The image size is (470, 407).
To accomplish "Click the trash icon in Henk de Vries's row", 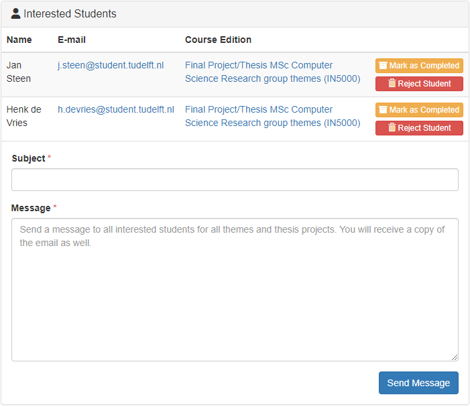I will coord(392,128).
